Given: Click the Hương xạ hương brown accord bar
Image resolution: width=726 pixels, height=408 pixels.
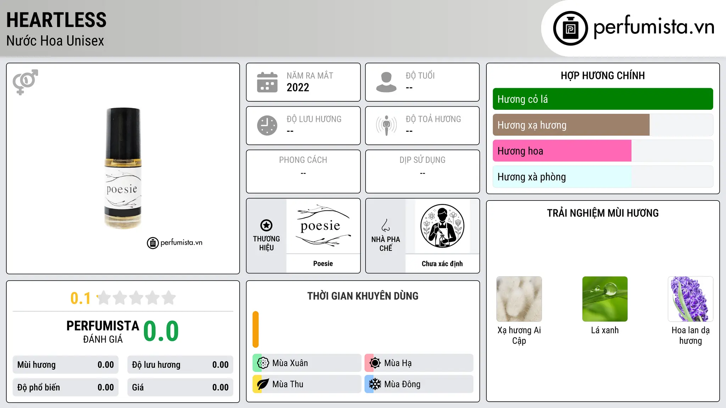Looking at the screenshot, I should pyautogui.click(x=571, y=125).
